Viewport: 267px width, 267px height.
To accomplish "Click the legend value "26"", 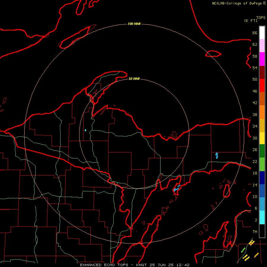I will (255, 150).
